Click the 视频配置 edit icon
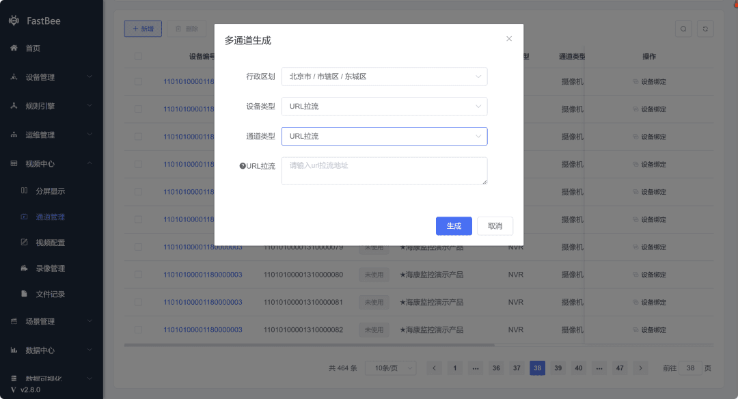The width and height of the screenshot is (738, 399). [x=25, y=243]
